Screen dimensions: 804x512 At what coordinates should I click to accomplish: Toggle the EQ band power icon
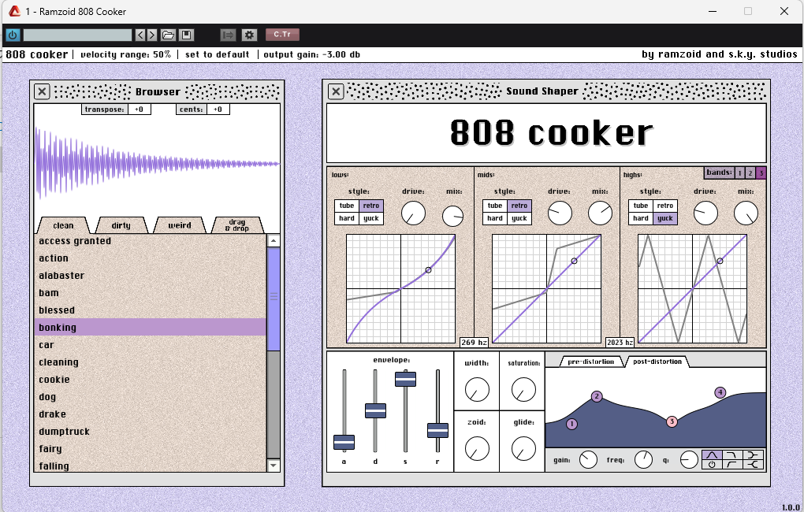click(x=712, y=464)
